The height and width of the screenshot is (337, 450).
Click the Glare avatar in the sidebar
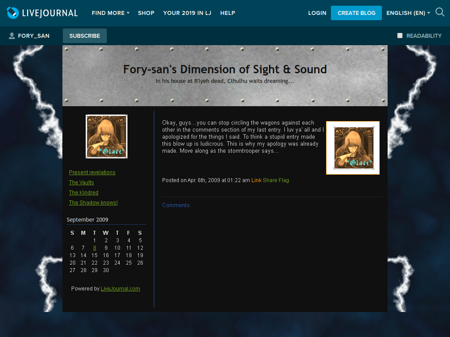coord(106,136)
